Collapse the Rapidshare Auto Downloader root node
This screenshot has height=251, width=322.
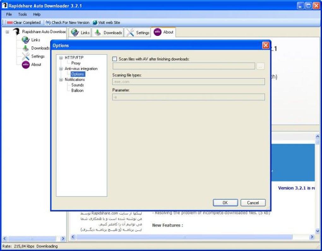click(x=7, y=32)
